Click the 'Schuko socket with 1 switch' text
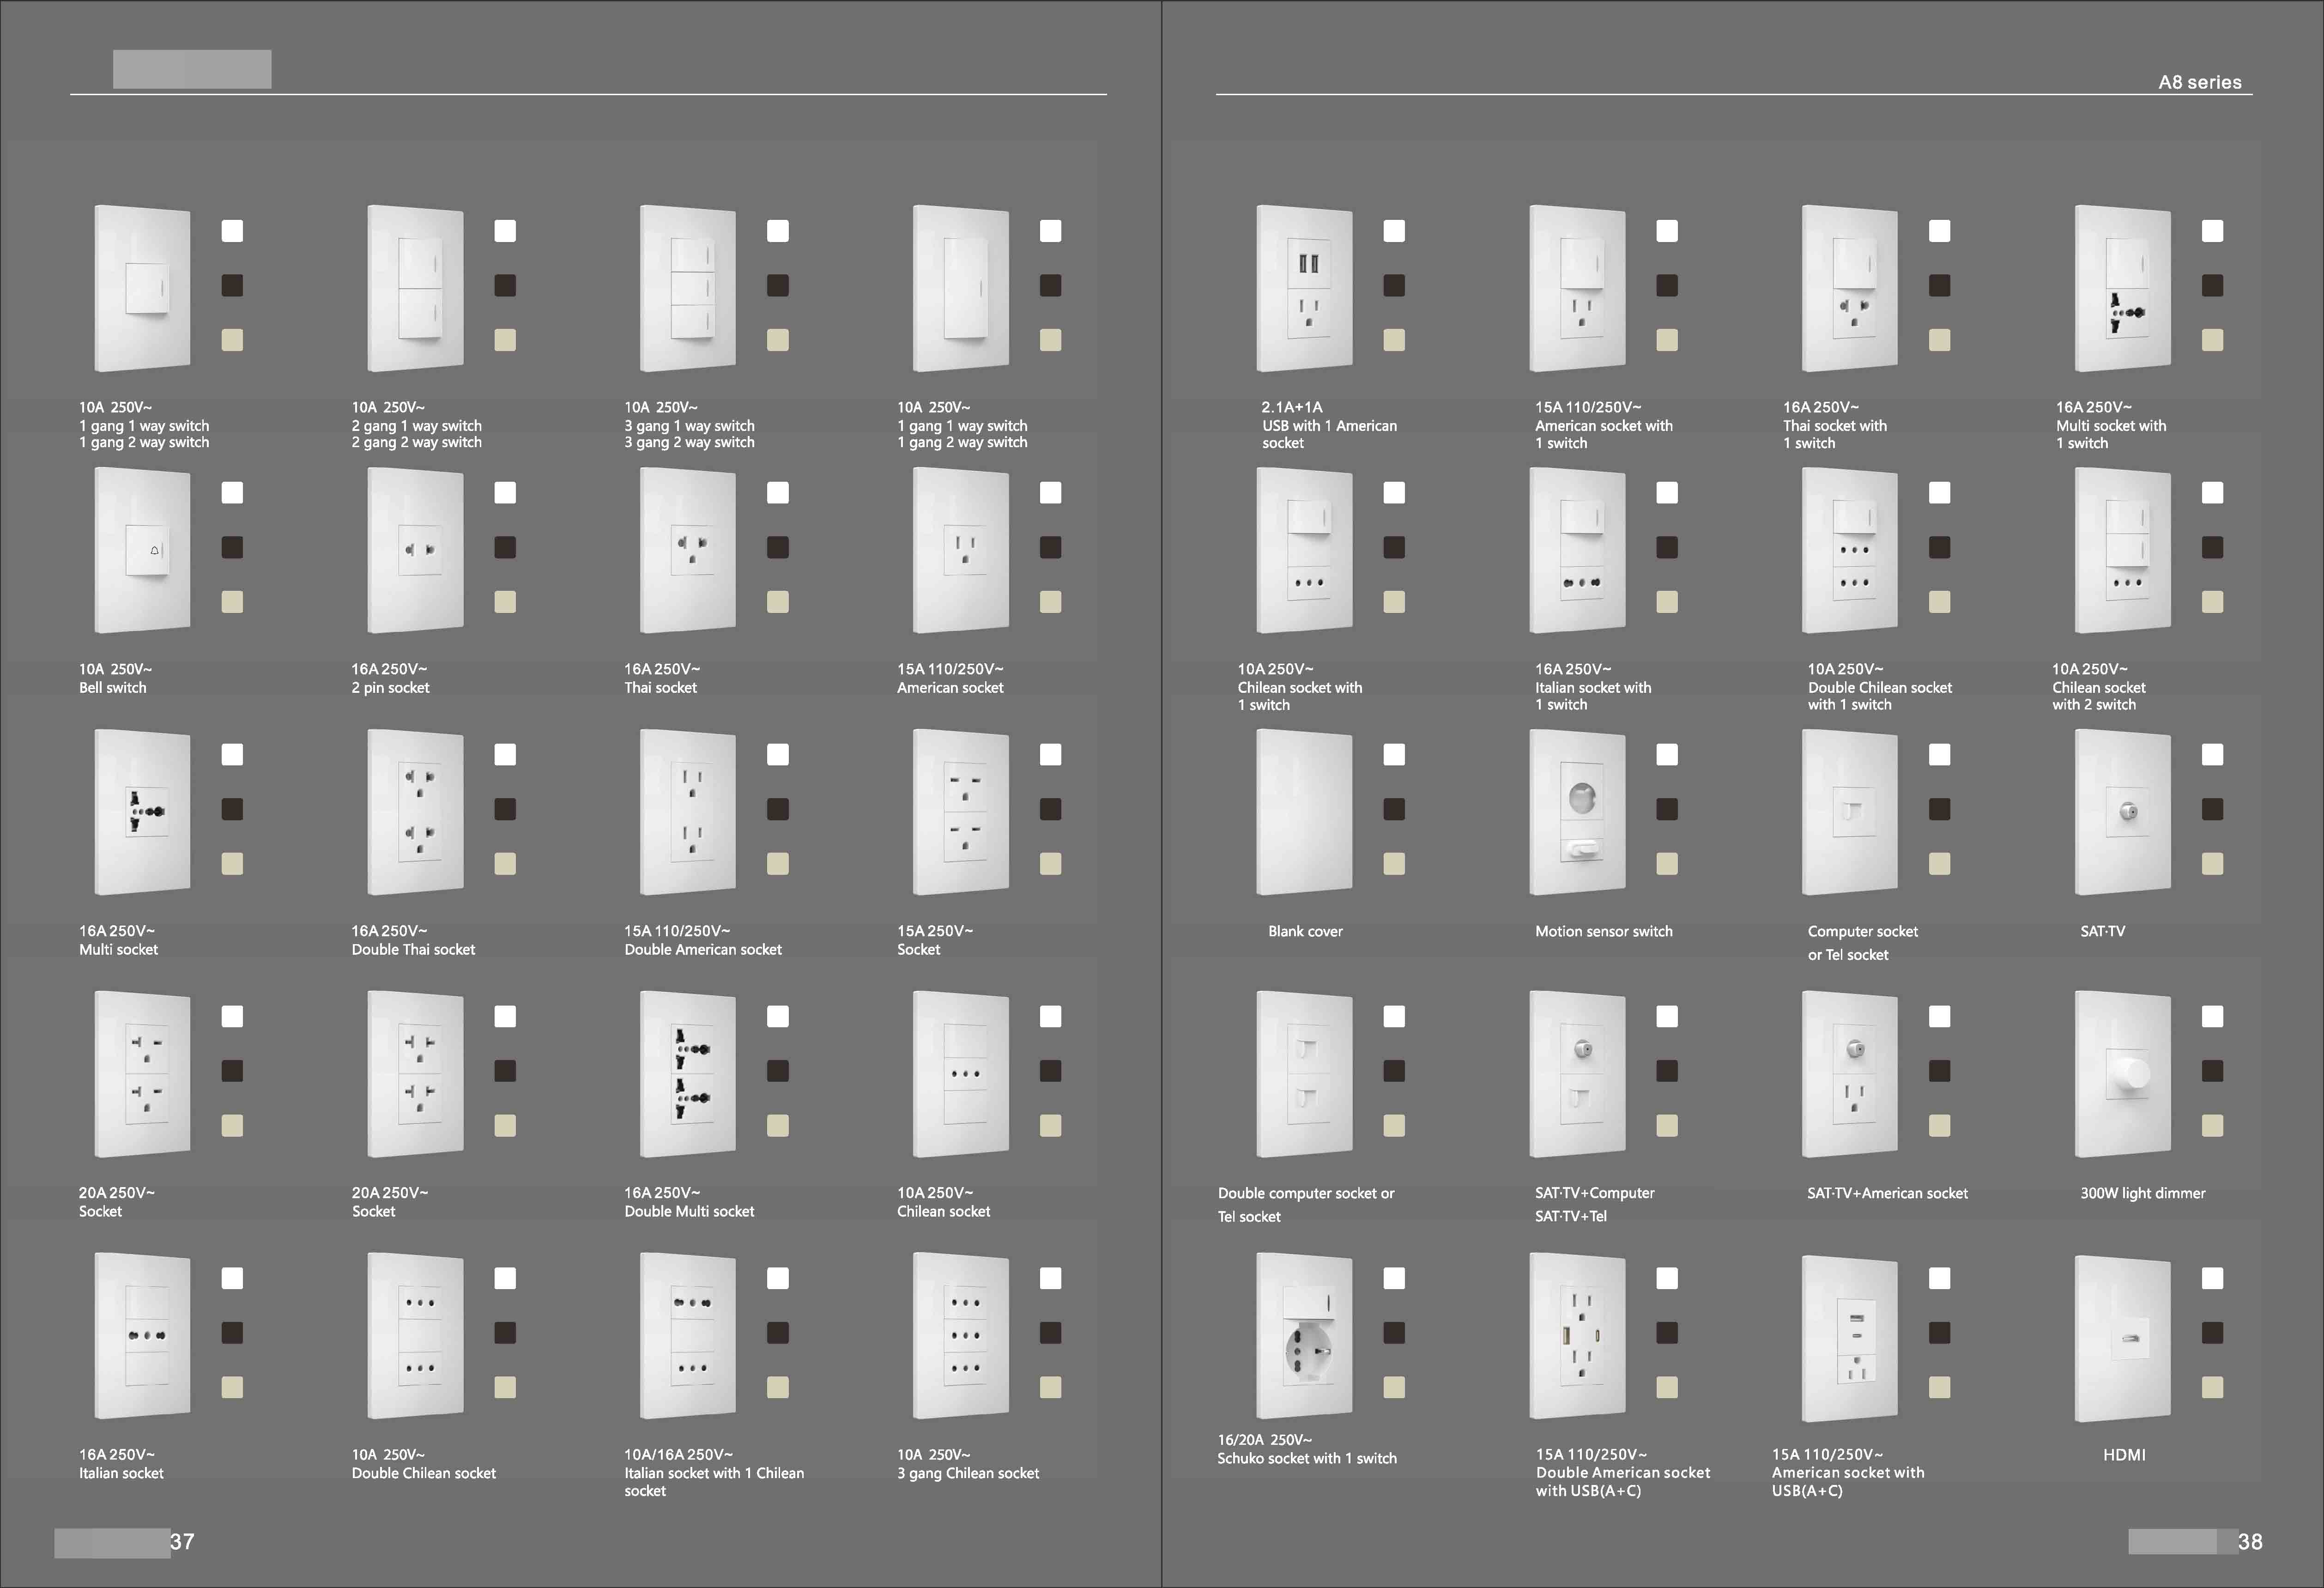This screenshot has width=2324, height=1588. pyautogui.click(x=1307, y=1458)
